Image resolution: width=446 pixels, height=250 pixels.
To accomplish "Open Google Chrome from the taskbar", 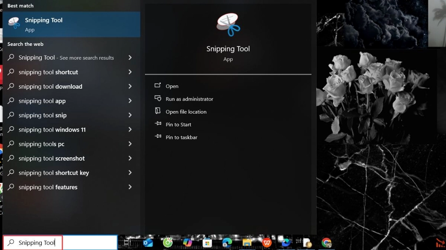I will pyautogui.click(x=327, y=243).
